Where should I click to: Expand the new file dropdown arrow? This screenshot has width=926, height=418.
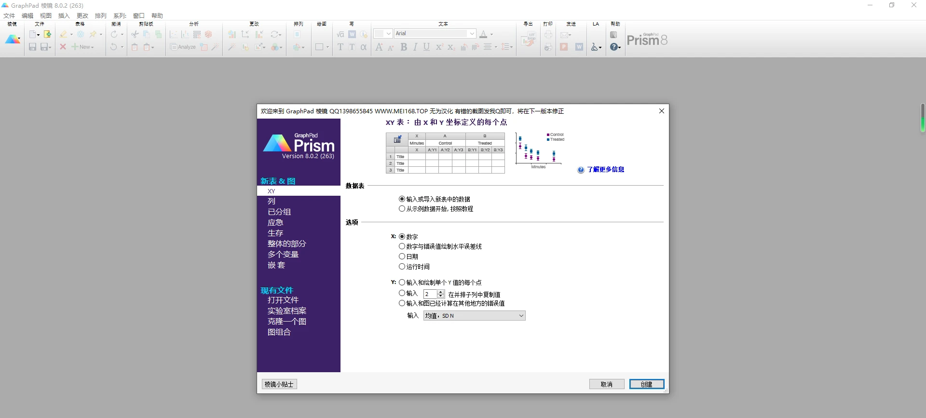(38, 35)
